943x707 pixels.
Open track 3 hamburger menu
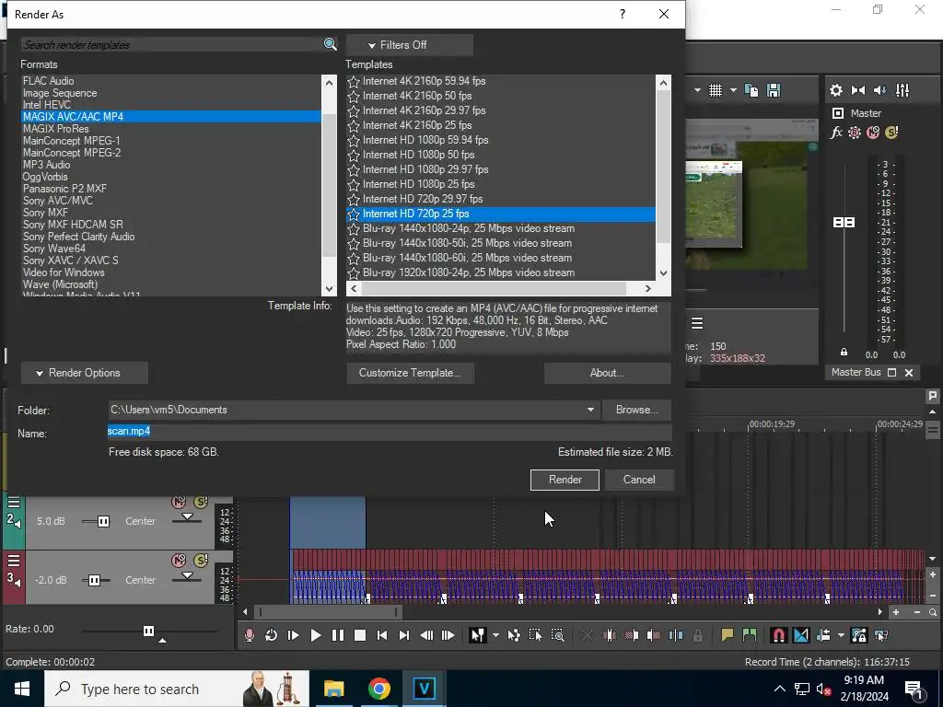tap(14, 561)
